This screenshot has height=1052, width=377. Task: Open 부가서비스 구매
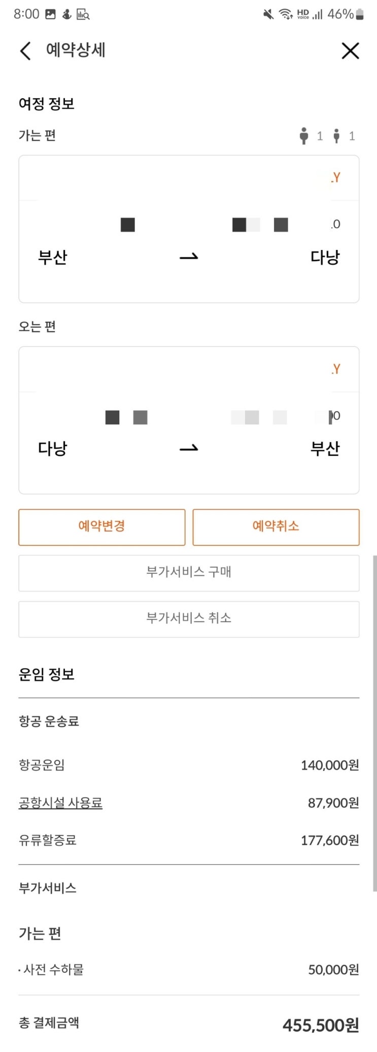[189, 573]
